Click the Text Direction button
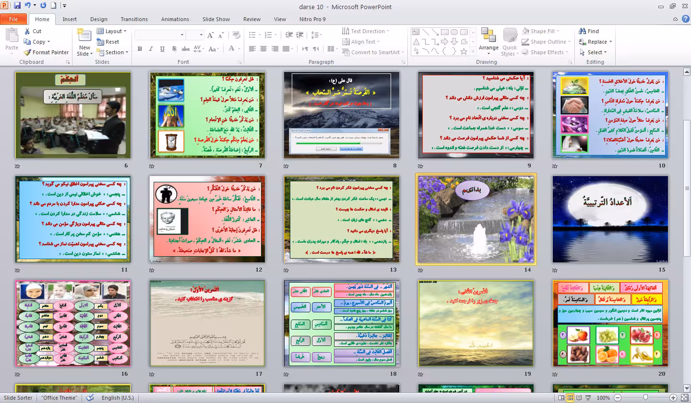 [366, 31]
